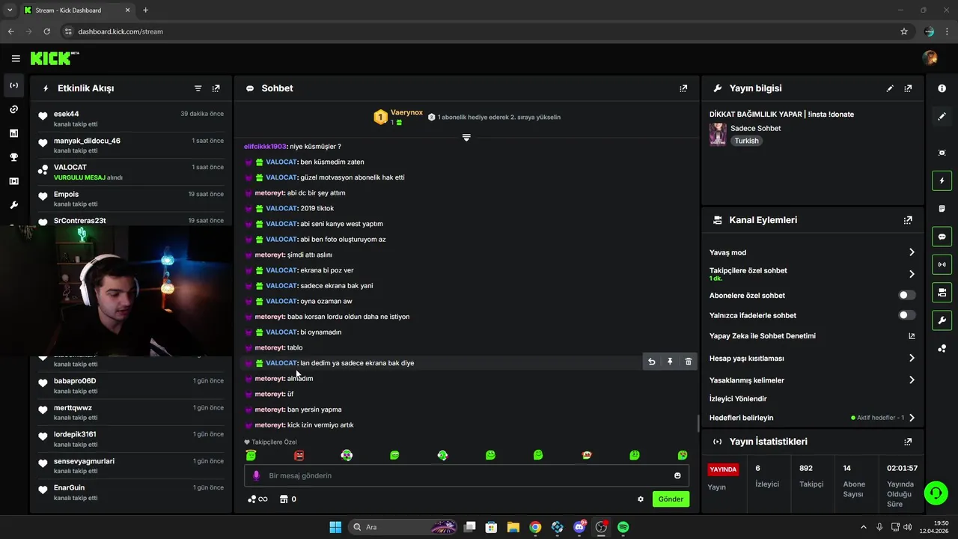Bookmark this page with the star icon
Image resolution: width=958 pixels, height=539 pixels.
coord(904,31)
